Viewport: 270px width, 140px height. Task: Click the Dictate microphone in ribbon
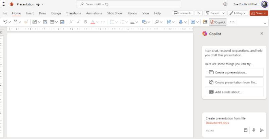[x=181, y=22]
